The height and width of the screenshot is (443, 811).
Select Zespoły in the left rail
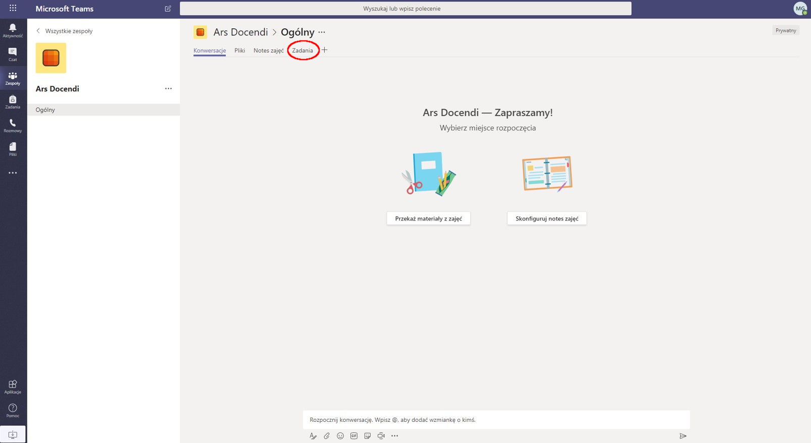(x=13, y=78)
